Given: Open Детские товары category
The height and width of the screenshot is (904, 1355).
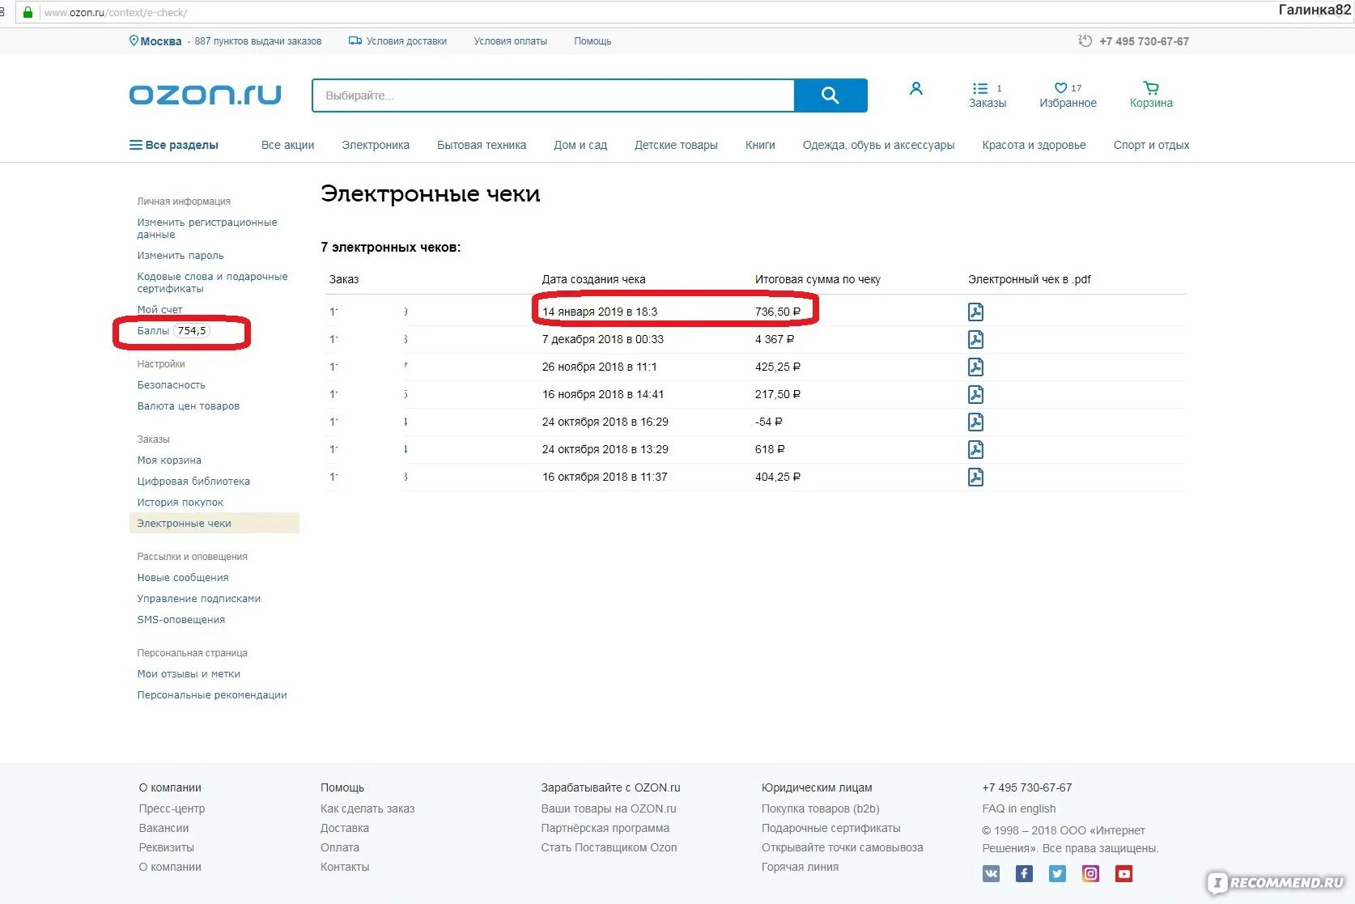Looking at the screenshot, I should [676, 145].
